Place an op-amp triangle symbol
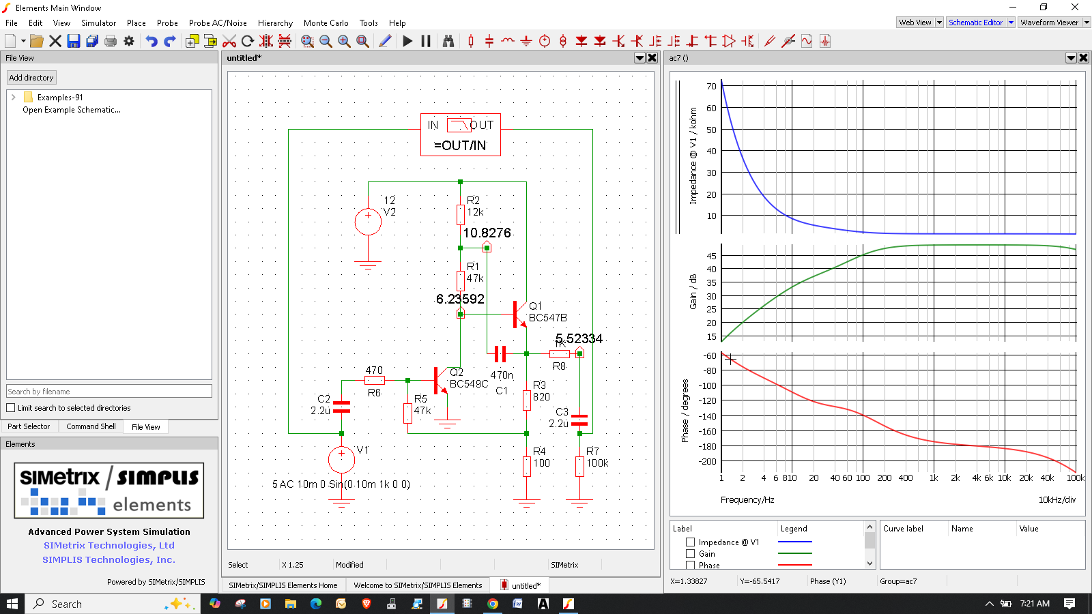Screen dimensions: 1092x614 click(729, 41)
